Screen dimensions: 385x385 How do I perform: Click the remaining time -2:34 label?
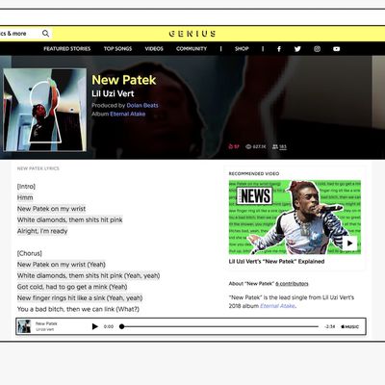[329, 326]
